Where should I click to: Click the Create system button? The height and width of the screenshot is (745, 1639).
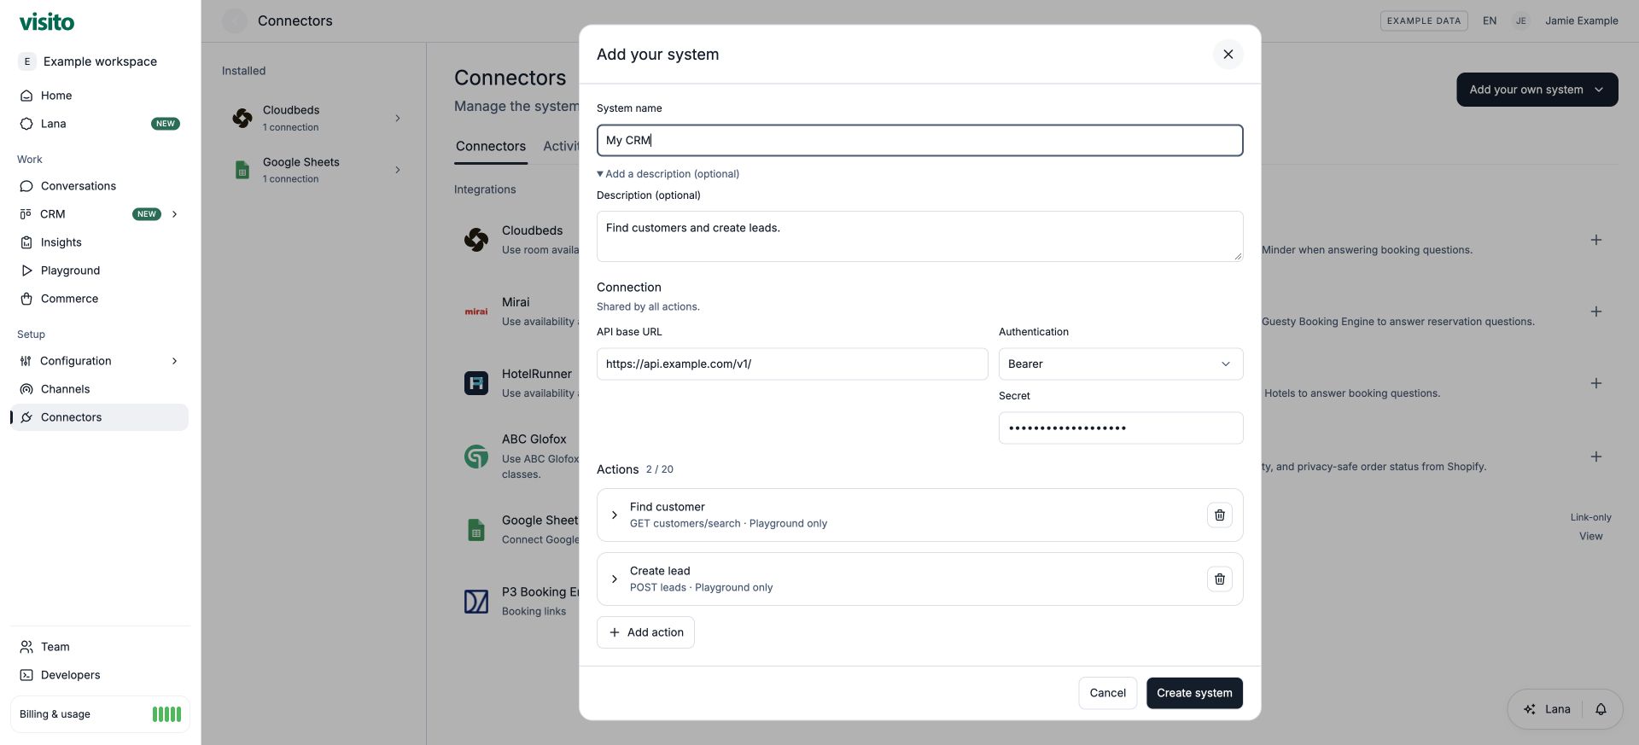click(1194, 693)
